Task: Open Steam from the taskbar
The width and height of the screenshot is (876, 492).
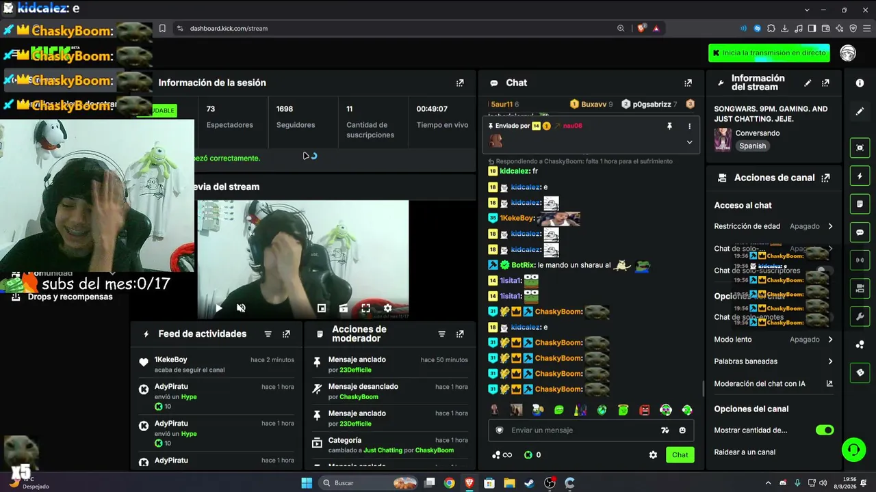Action: [x=529, y=483]
